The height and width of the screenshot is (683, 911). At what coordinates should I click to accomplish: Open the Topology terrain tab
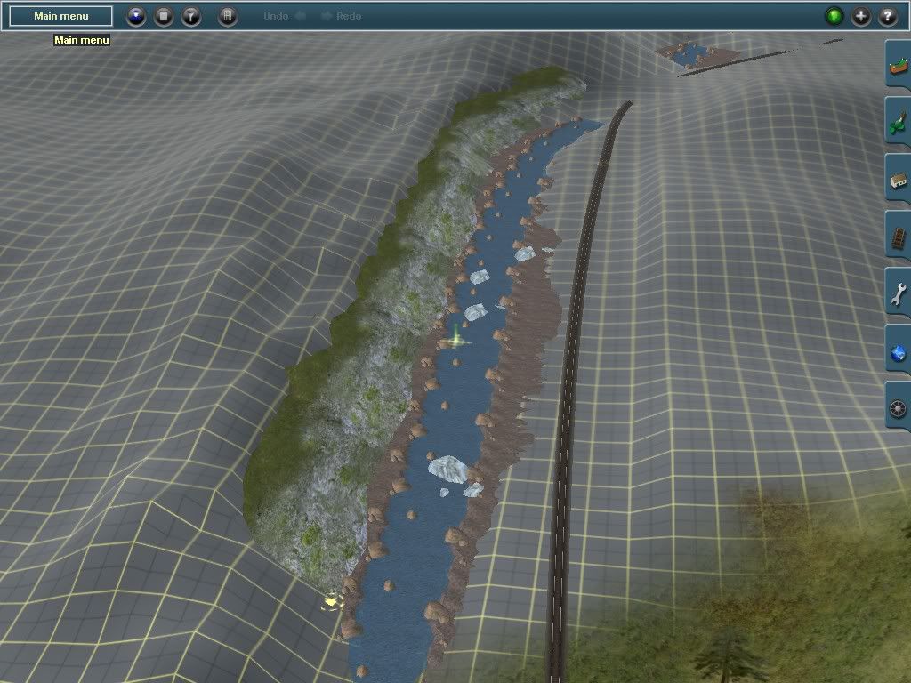[898, 65]
